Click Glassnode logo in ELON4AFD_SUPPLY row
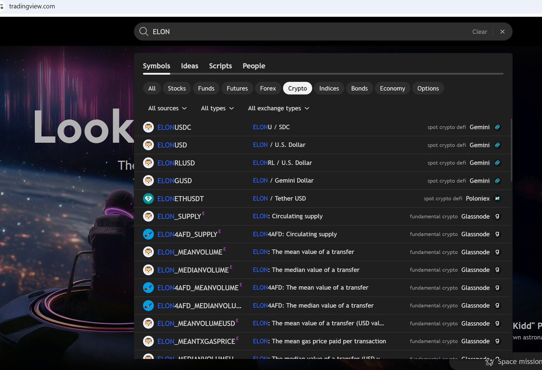 tap(497, 234)
